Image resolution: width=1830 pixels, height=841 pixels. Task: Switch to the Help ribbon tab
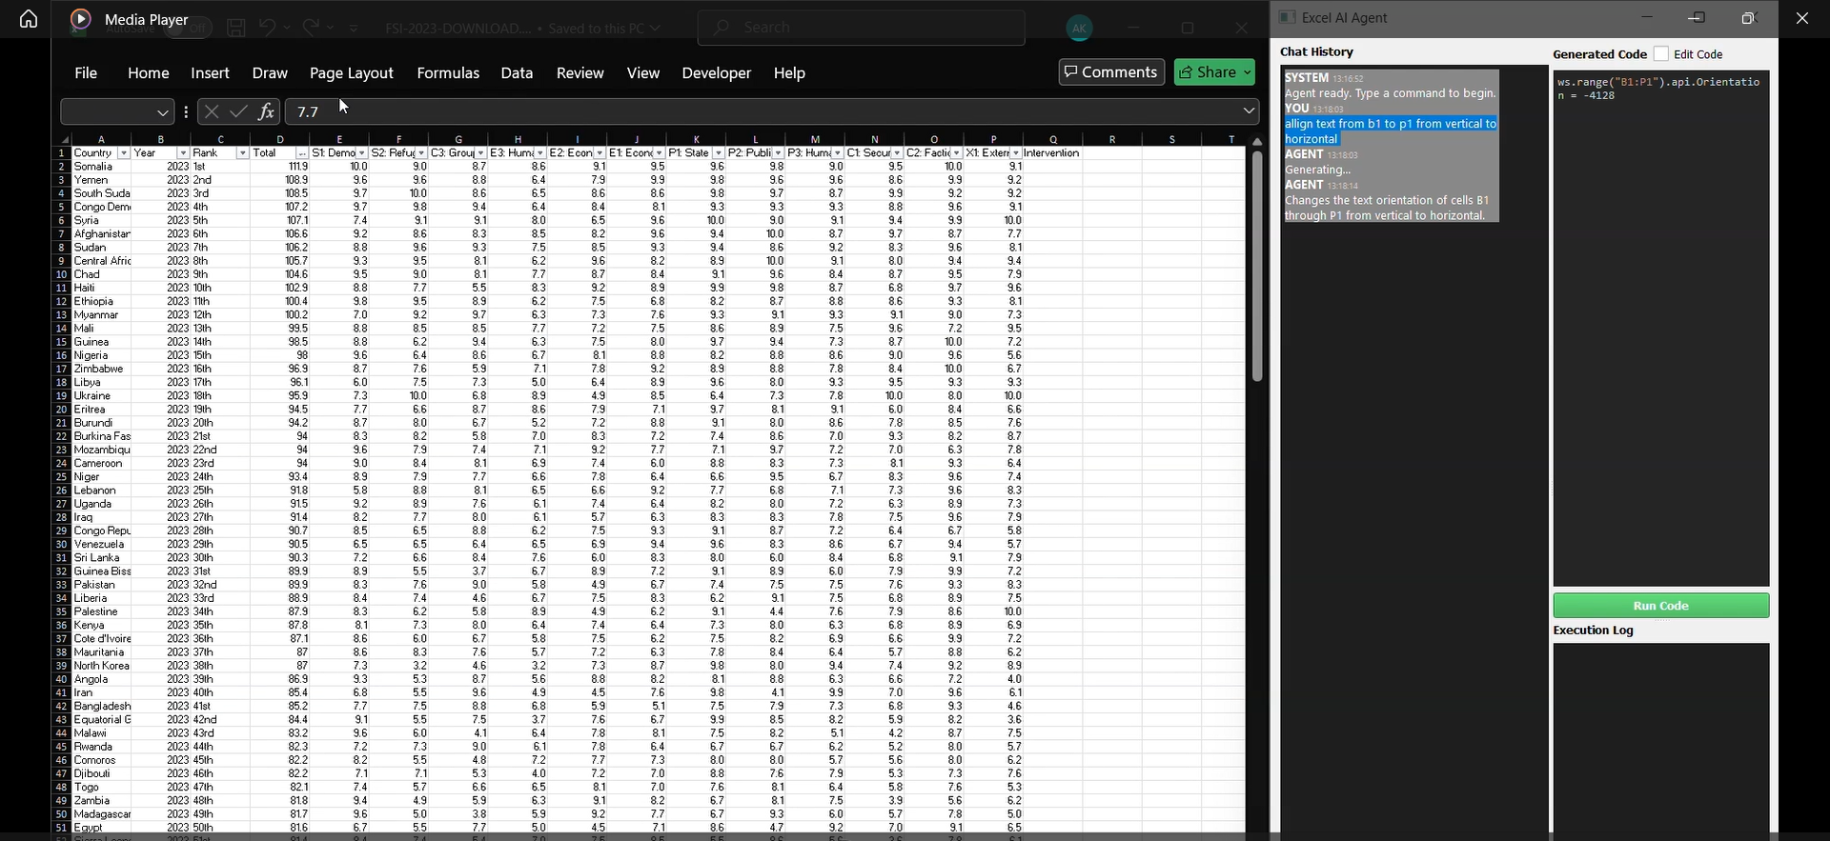(x=789, y=72)
